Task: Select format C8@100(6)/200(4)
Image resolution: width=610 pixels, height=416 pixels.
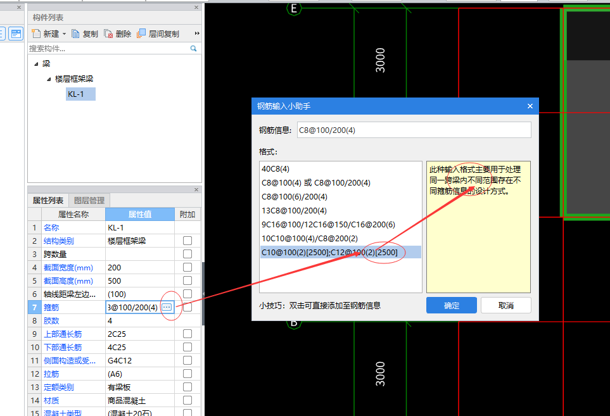Action: pos(340,197)
